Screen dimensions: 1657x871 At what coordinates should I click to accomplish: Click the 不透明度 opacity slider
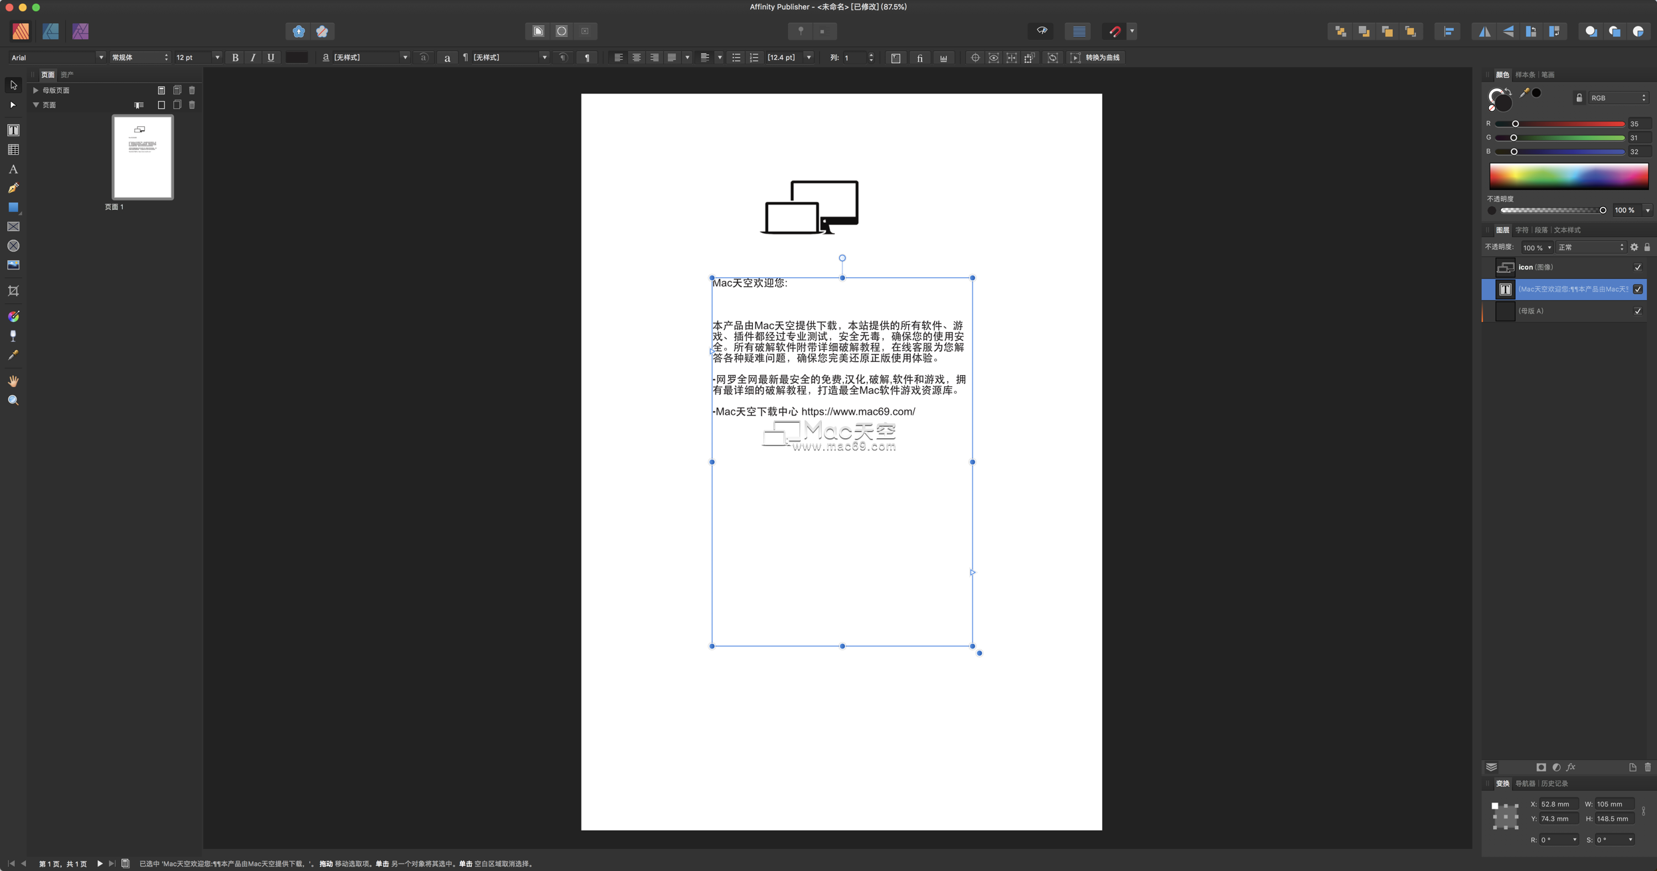tap(1553, 210)
